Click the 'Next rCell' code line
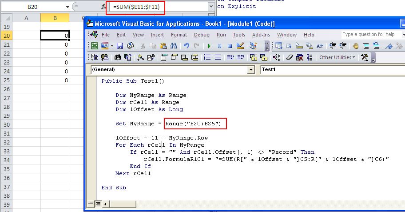The height and width of the screenshot is (212, 405). click(x=133, y=173)
